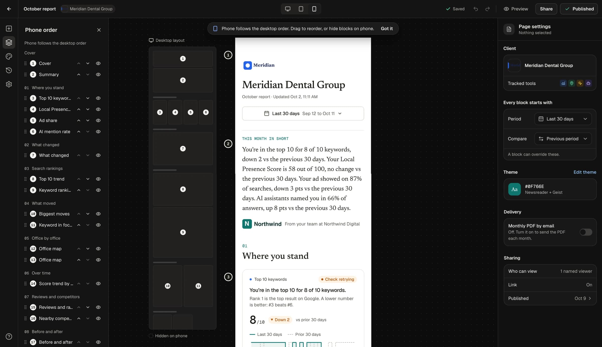
Task: Open Preview mode
Action: pyautogui.click(x=516, y=9)
